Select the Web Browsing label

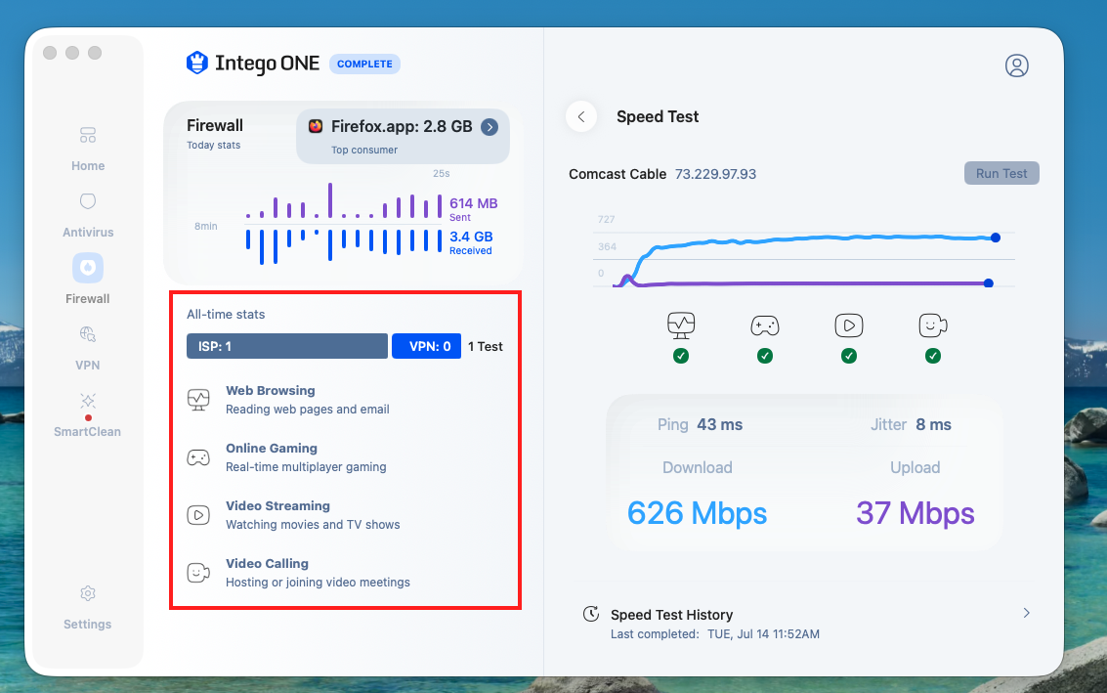coord(271,391)
